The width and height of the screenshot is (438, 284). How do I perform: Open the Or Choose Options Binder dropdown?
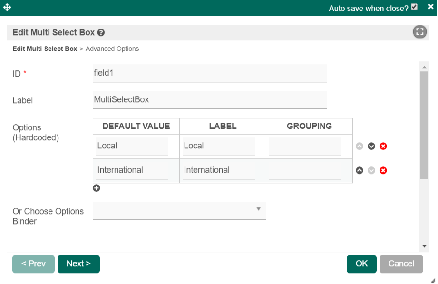click(179, 210)
